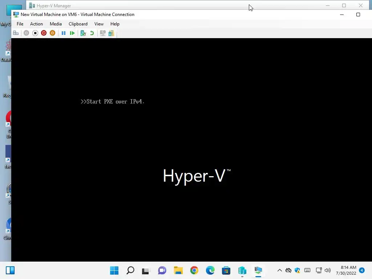Click the grayed Start VM toolbar icon

(26, 33)
